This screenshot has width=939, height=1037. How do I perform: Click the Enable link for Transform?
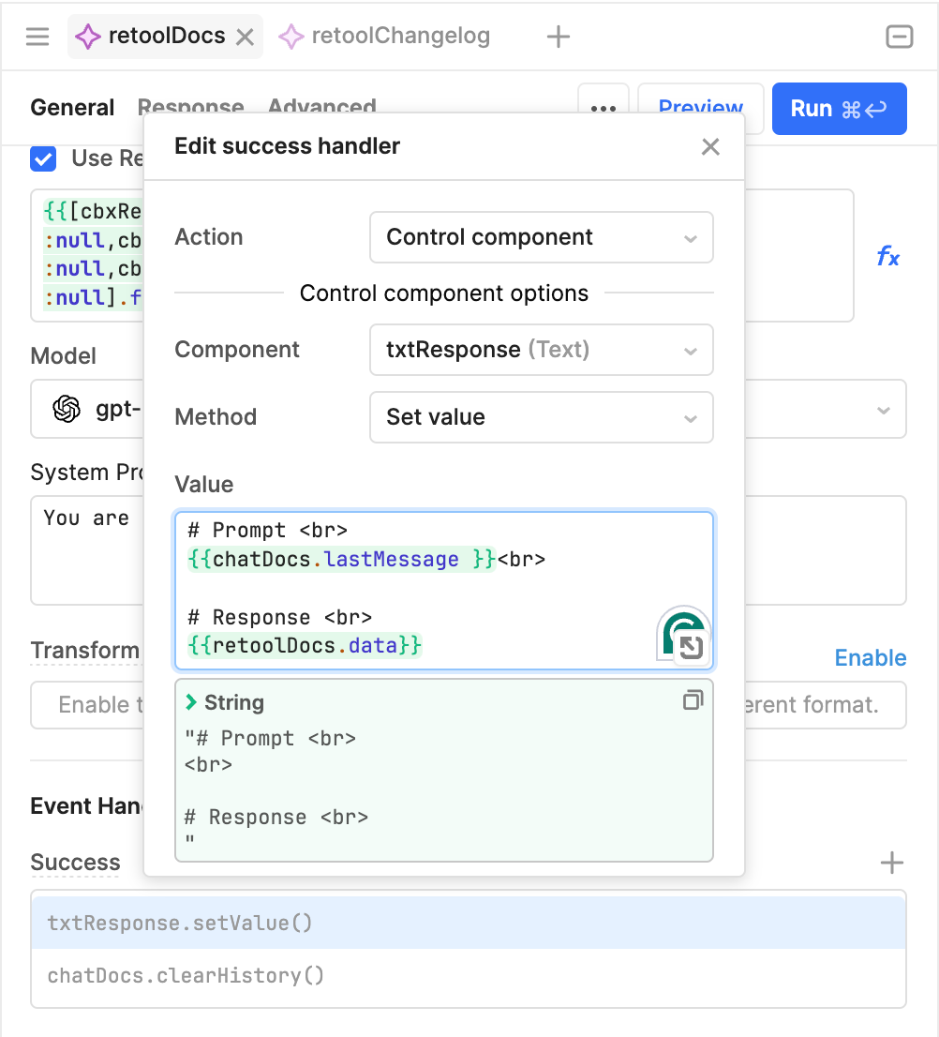click(871, 658)
